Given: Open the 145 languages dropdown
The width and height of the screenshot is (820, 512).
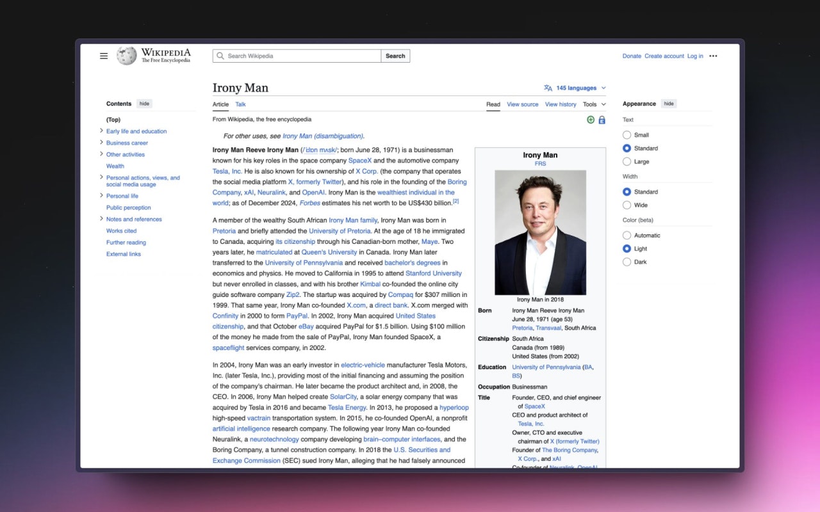Looking at the screenshot, I should click(x=576, y=88).
